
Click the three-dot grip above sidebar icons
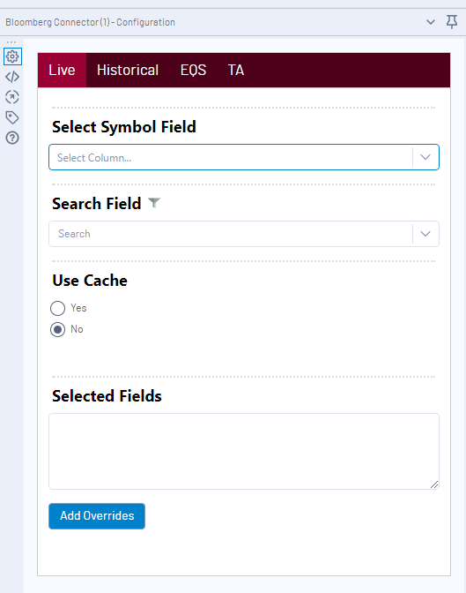[x=11, y=42]
